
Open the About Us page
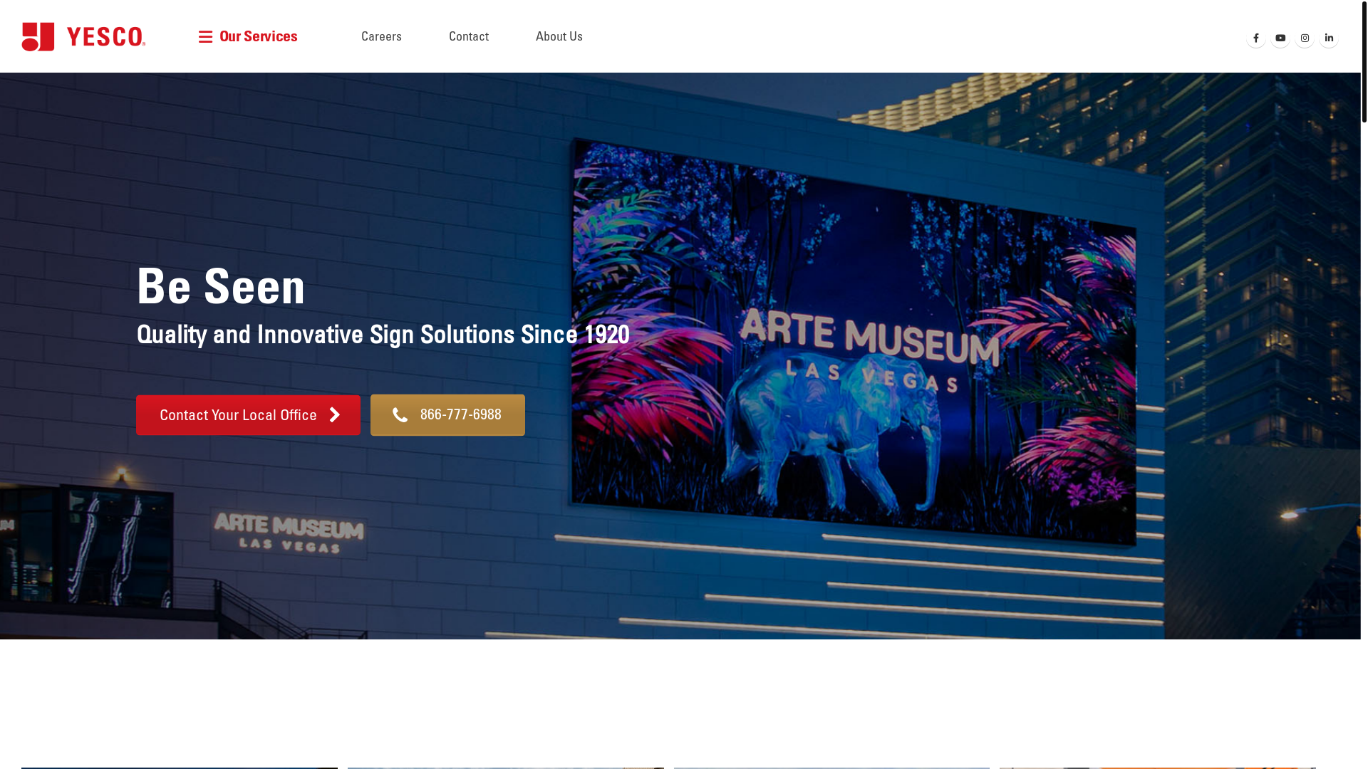click(x=559, y=36)
